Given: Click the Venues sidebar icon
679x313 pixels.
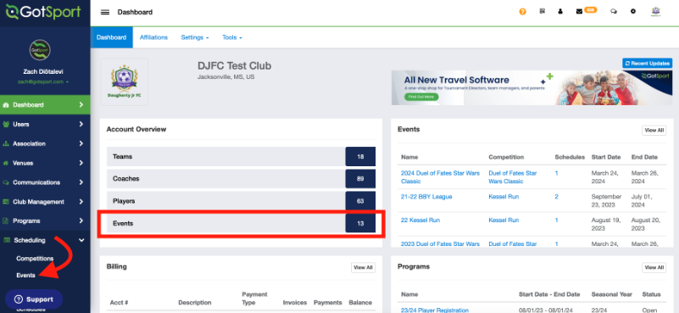Looking at the screenshot, I should 6,163.
